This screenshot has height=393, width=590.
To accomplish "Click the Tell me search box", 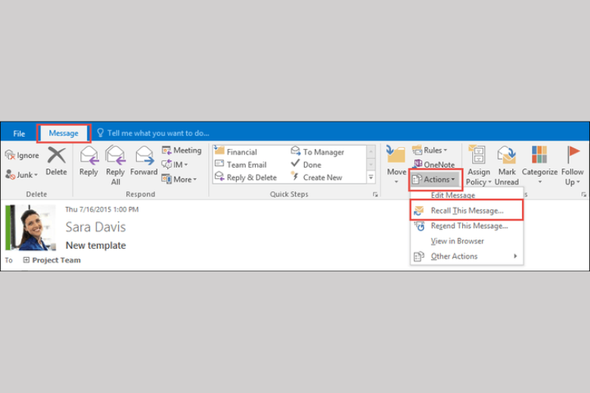I will point(158,133).
